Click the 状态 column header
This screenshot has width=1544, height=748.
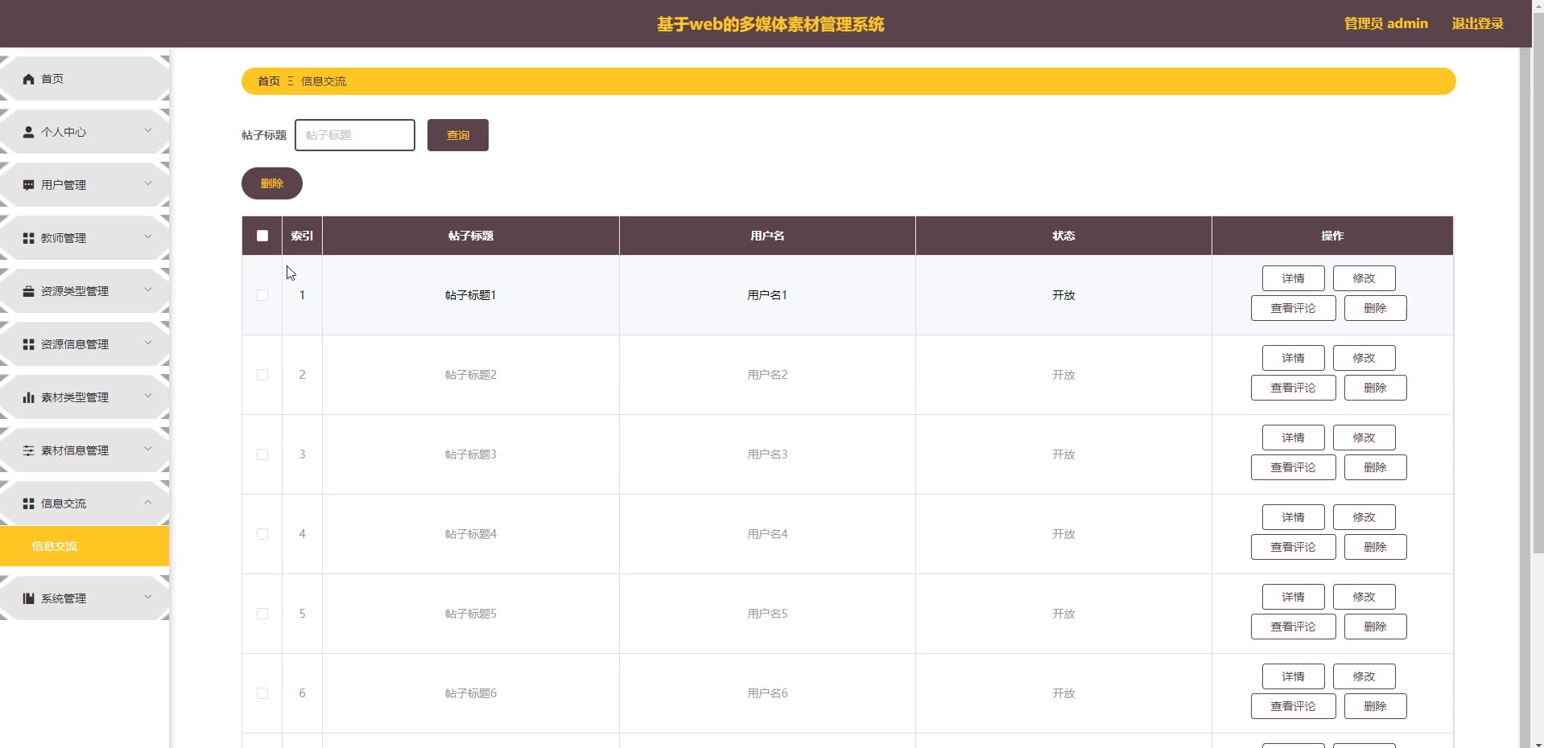pyautogui.click(x=1063, y=236)
